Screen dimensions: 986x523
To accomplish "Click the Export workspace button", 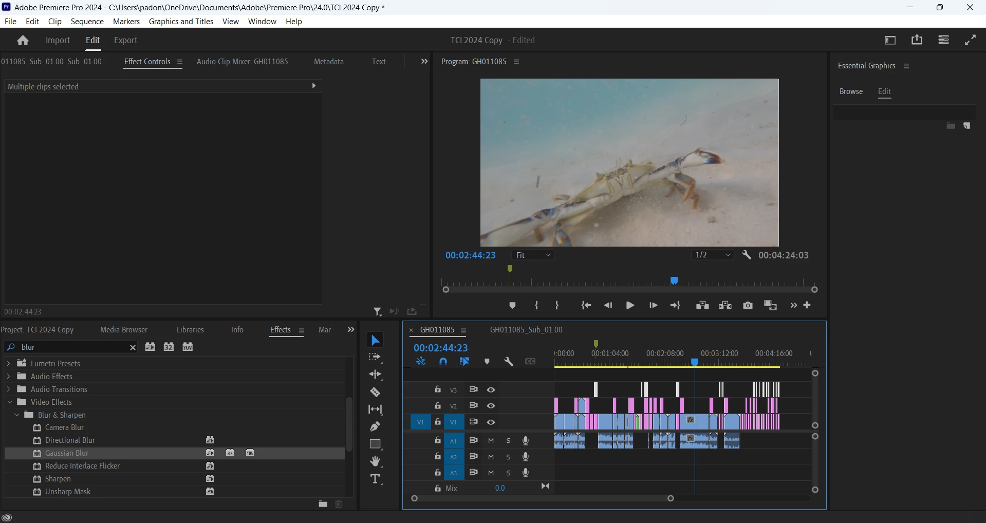I will click(125, 41).
